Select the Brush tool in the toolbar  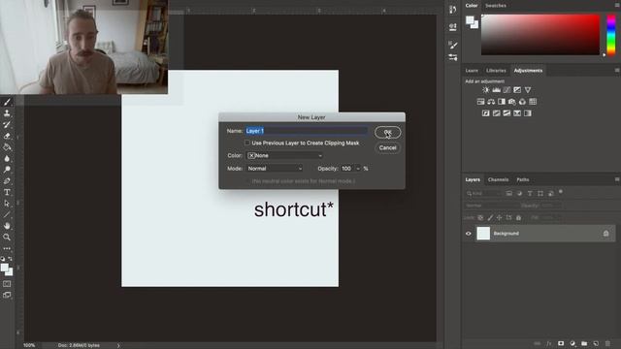pyautogui.click(x=7, y=102)
